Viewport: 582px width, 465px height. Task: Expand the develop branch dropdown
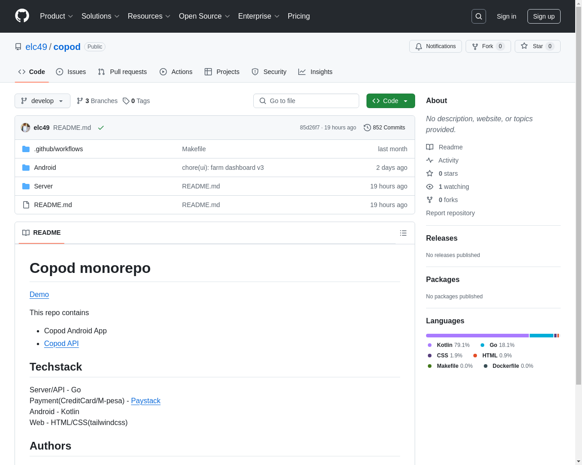[42, 101]
